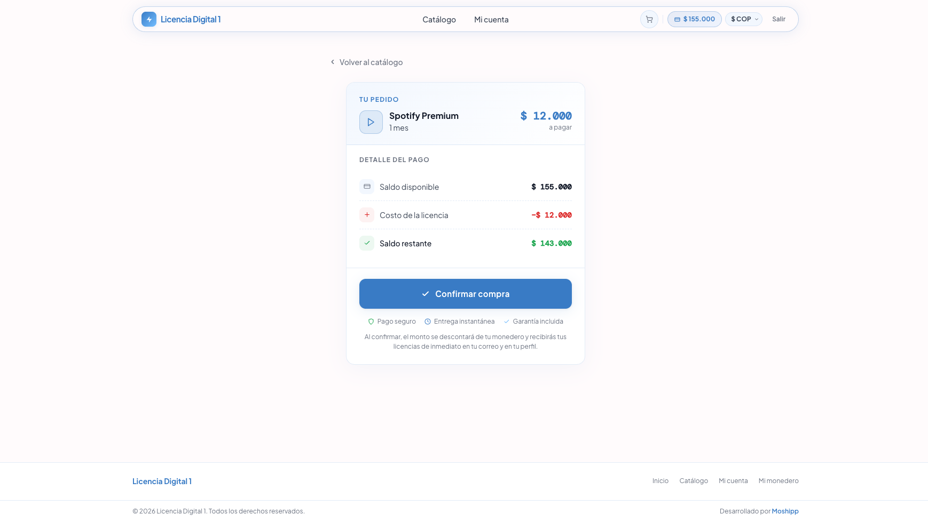Screen dimensions: 928x522
Task: Click Salir to log out
Action: pyautogui.click(x=778, y=19)
